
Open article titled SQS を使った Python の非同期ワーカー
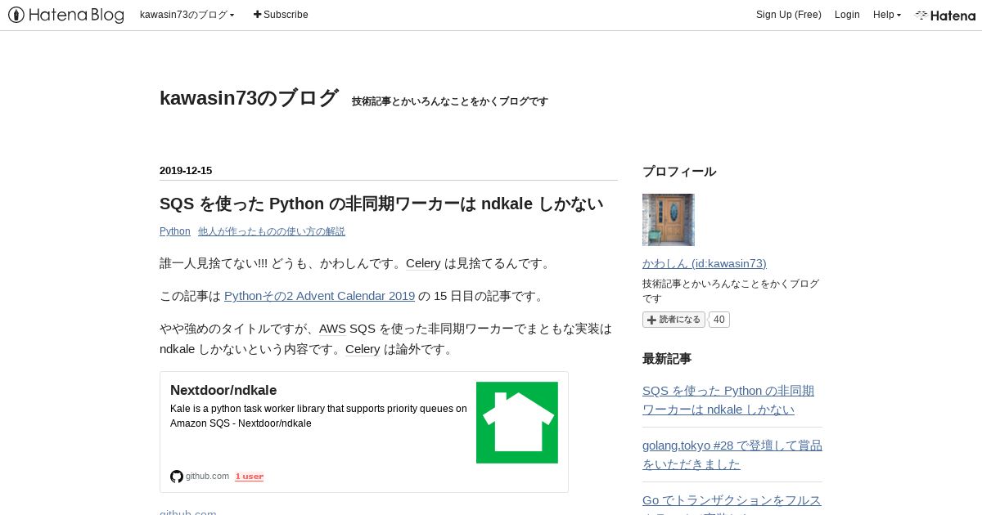[x=381, y=204]
